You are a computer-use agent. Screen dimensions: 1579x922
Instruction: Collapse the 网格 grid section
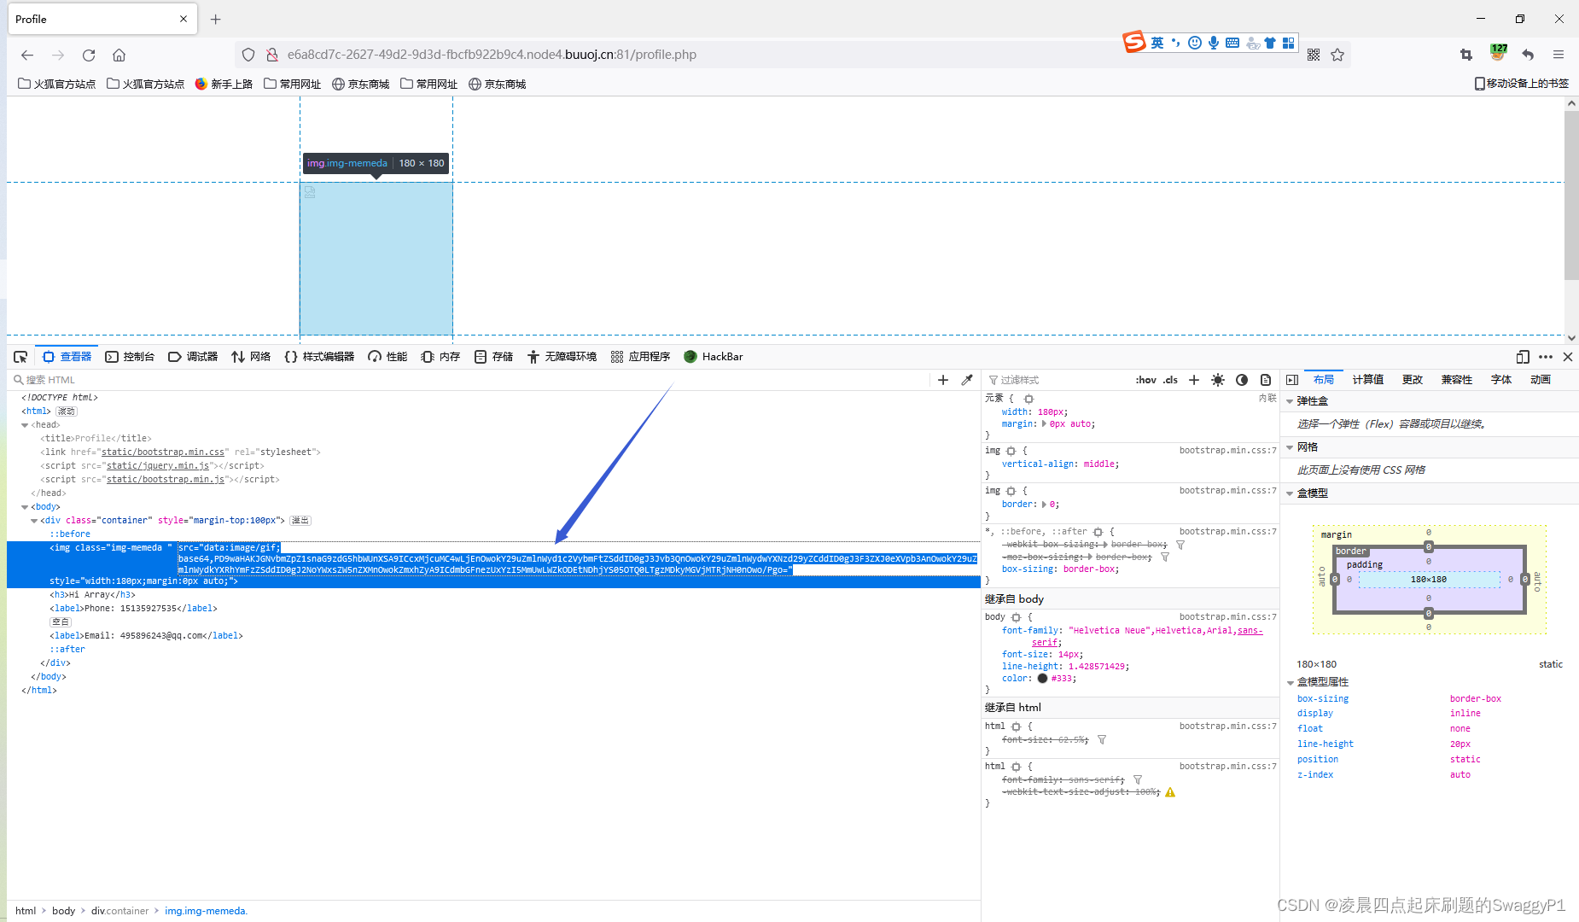pos(1290,447)
